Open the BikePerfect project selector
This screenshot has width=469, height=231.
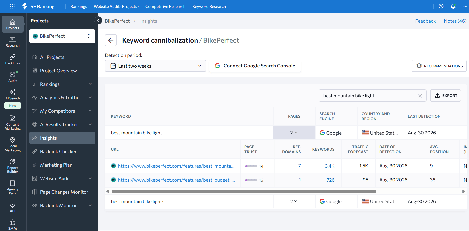pos(62,36)
